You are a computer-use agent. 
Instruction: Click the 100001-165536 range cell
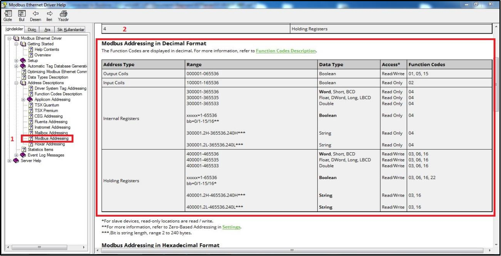[x=251, y=83]
